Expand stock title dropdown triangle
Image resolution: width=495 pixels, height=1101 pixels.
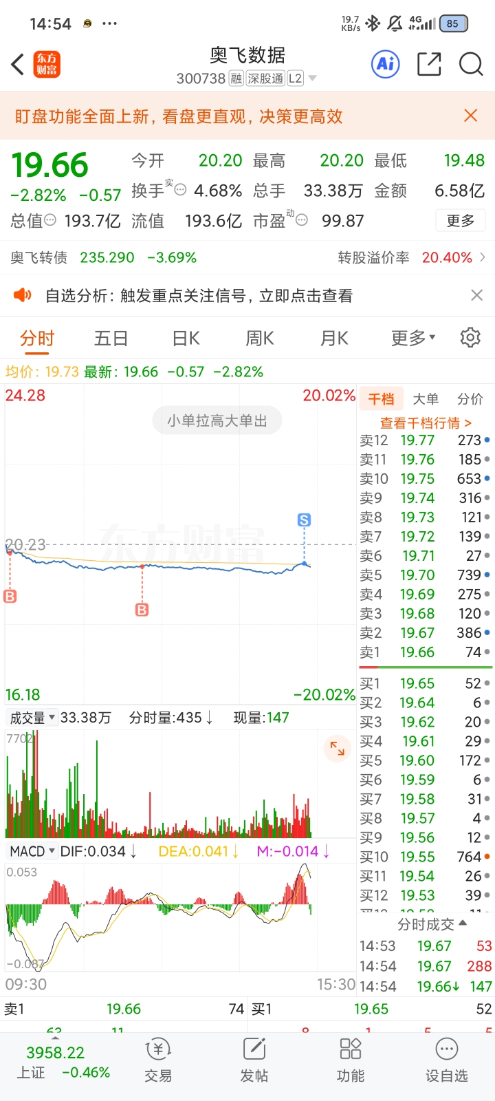312,78
